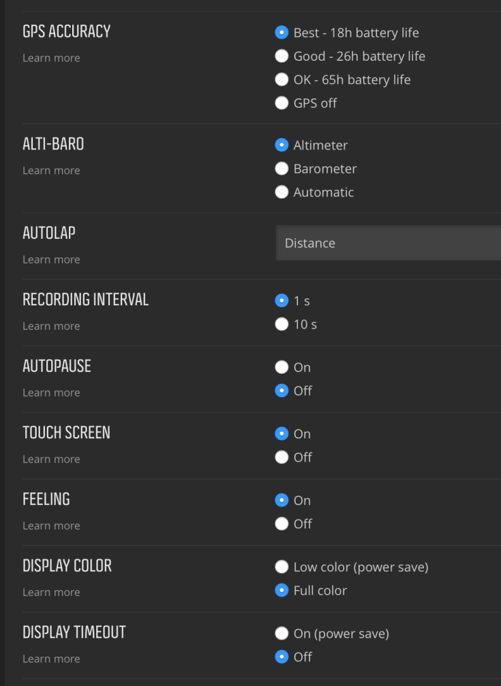Set recording interval to 10 s
This screenshot has height=686, width=501.
click(x=282, y=324)
